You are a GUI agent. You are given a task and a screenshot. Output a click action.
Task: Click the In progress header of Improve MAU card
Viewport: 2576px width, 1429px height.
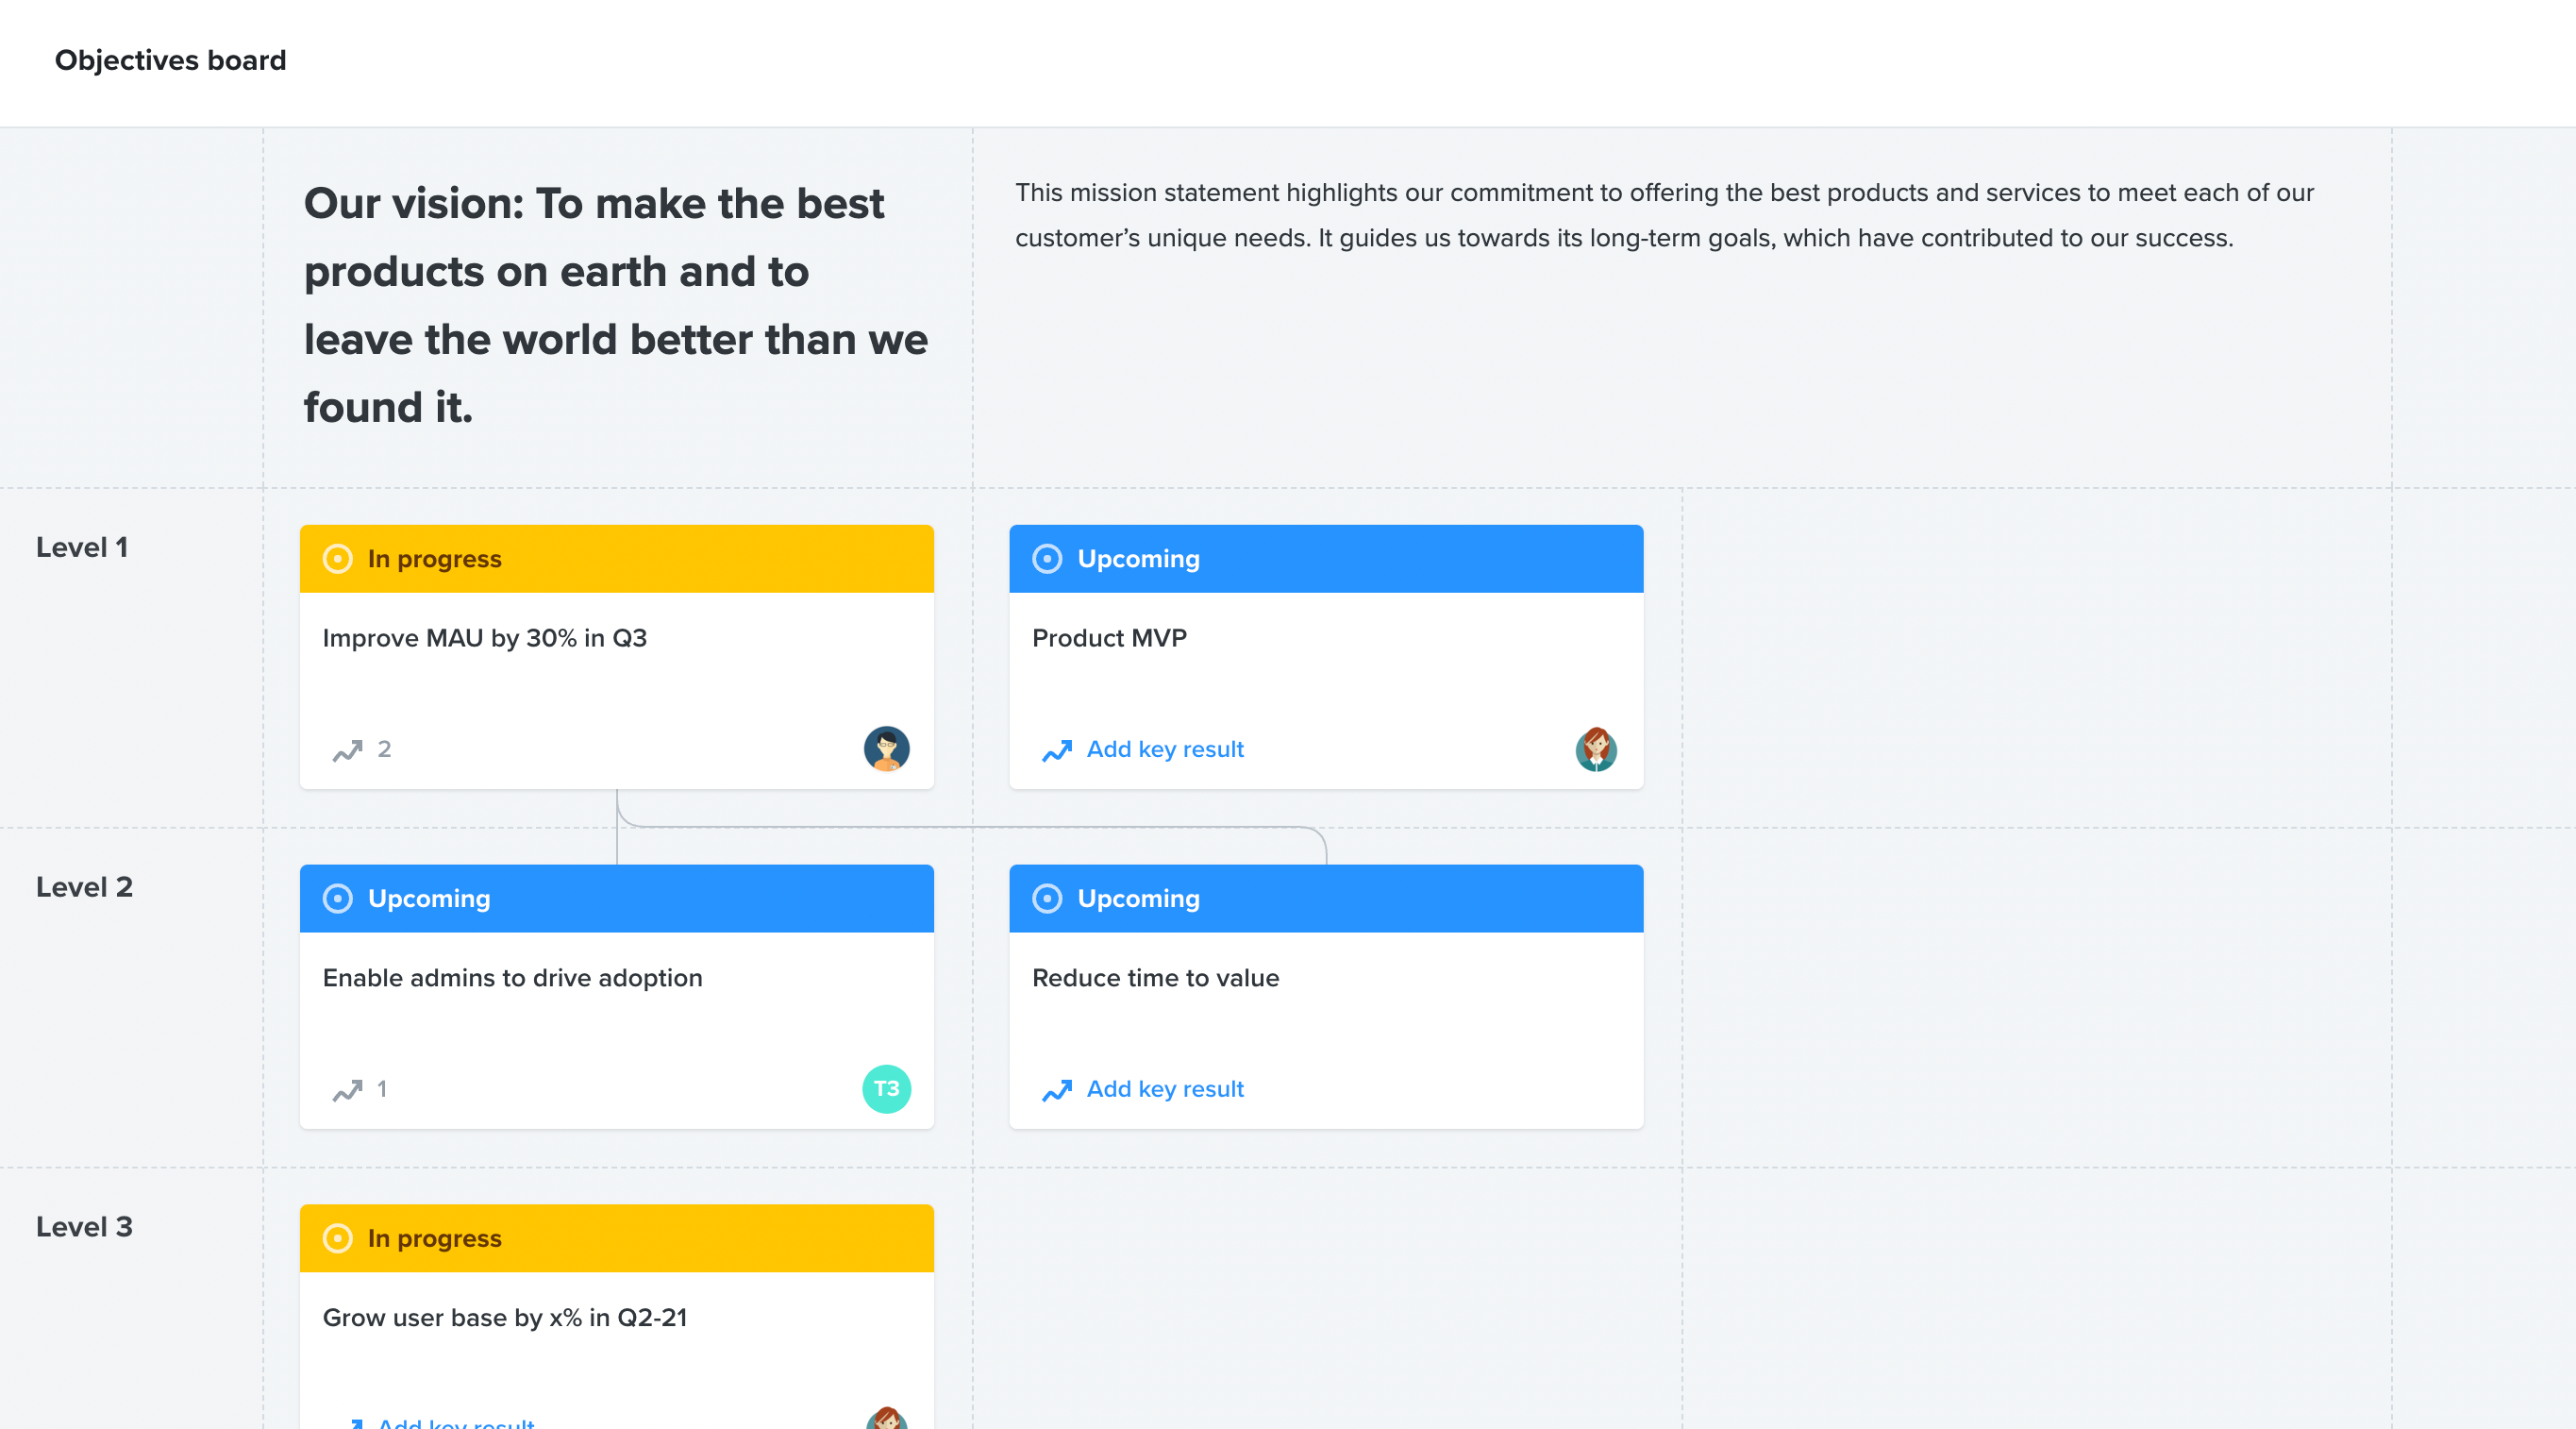point(617,559)
